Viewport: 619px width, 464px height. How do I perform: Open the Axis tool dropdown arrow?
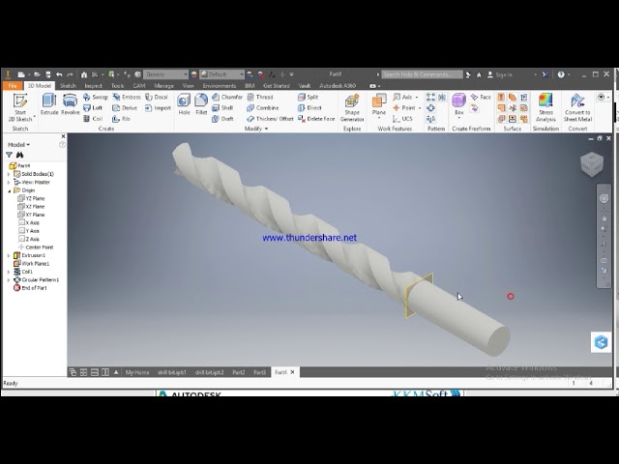point(417,97)
